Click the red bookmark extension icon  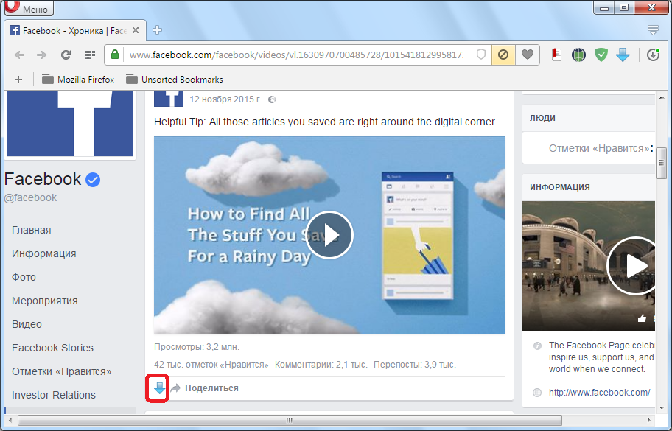[x=557, y=55]
